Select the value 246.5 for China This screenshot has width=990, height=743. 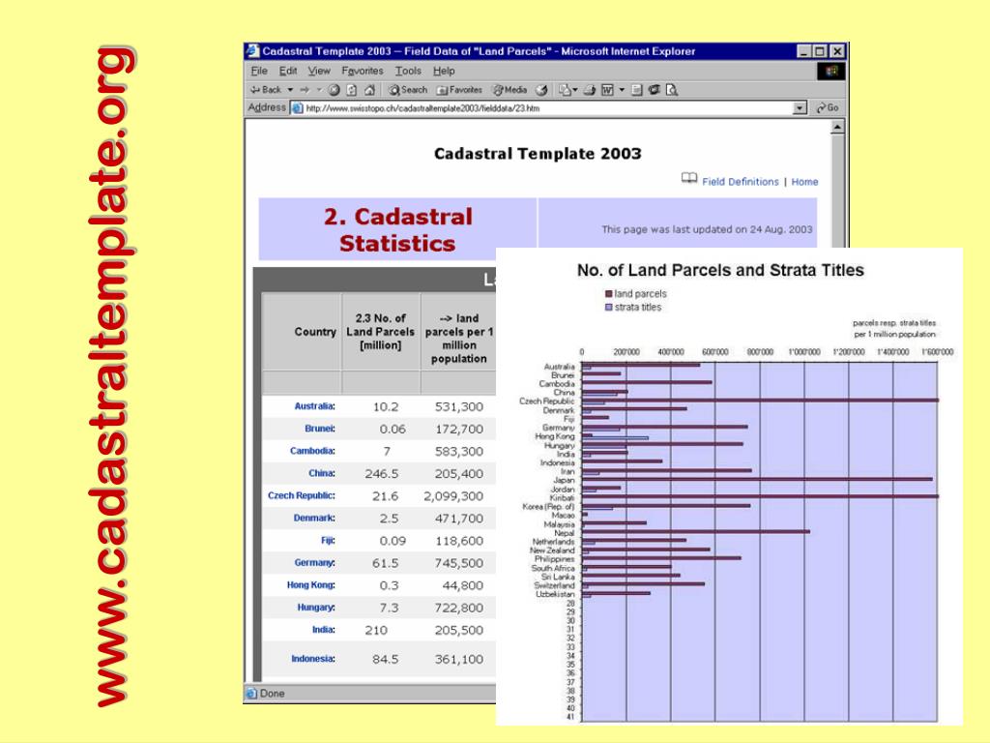(381, 474)
